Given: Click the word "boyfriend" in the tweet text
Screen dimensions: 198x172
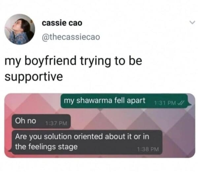Looking at the screenshot, I should tap(50, 61).
